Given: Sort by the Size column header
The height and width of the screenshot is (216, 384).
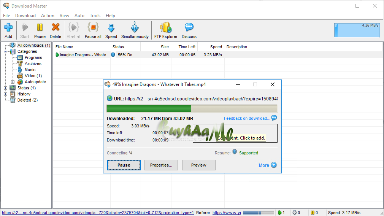Looking at the screenshot, I should click(156, 47).
